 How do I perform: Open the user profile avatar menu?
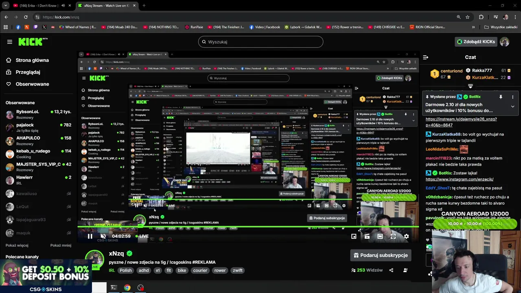pos(504,42)
